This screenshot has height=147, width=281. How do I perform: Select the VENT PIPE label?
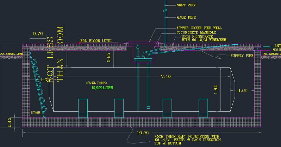[186, 5]
